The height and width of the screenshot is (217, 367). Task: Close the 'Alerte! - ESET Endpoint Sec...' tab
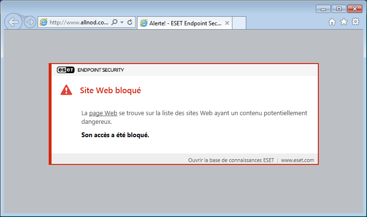[227, 23]
